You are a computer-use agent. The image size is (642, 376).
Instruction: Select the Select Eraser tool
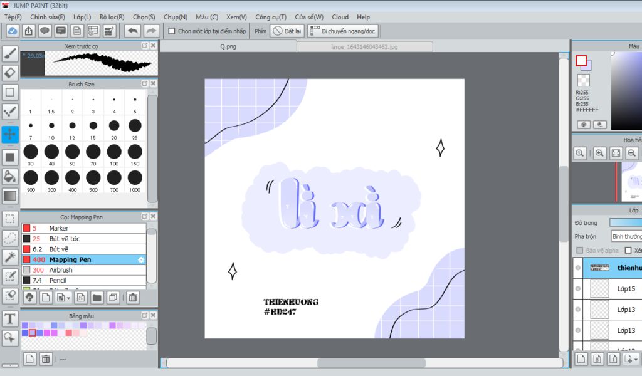(10, 295)
